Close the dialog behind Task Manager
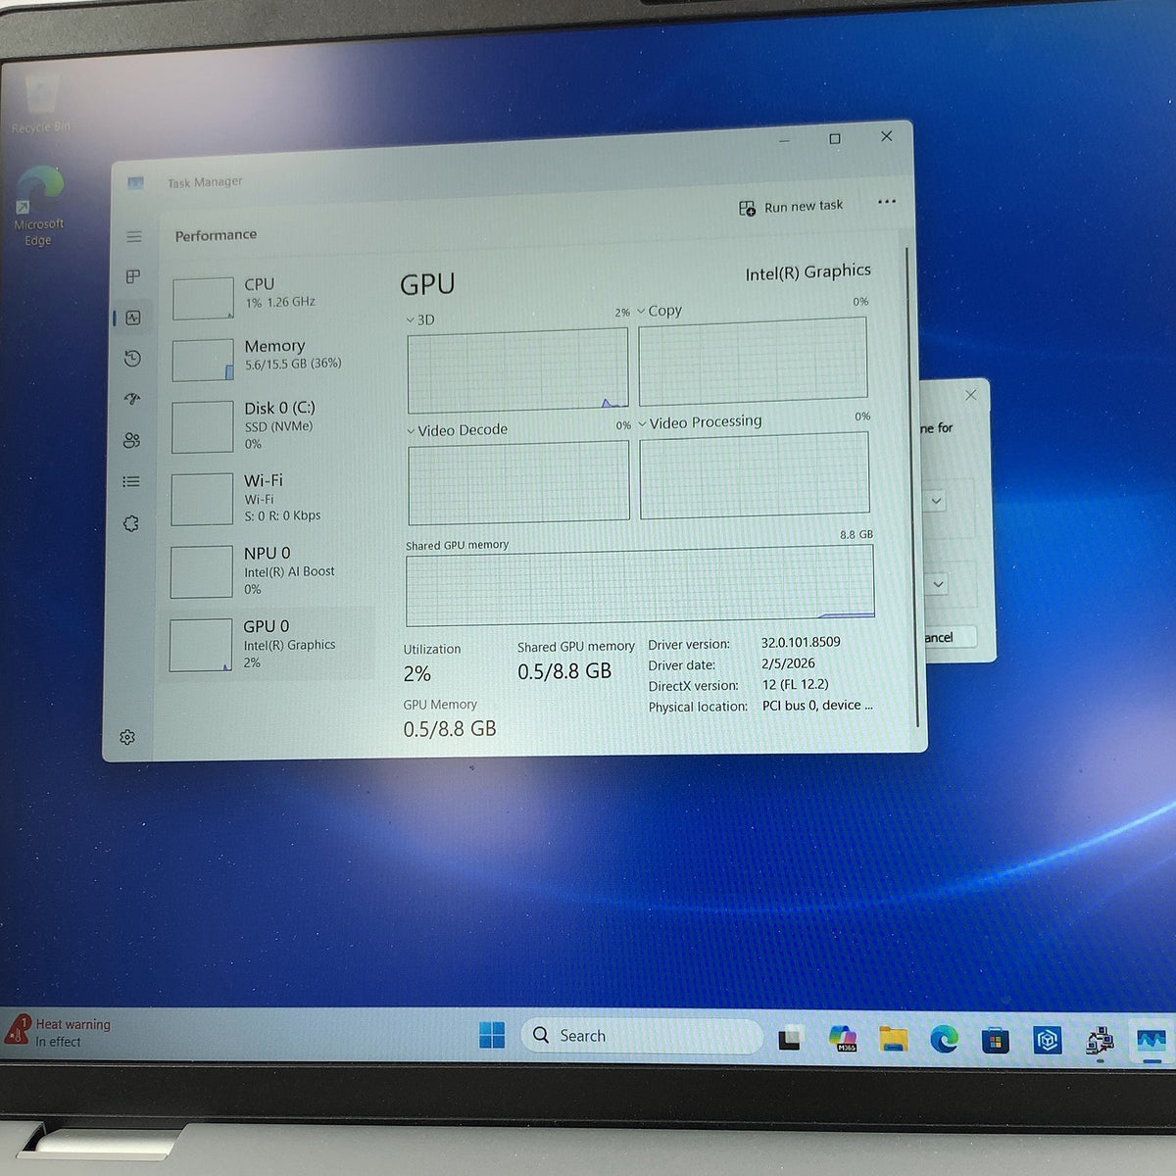The height and width of the screenshot is (1176, 1176). coord(970,395)
